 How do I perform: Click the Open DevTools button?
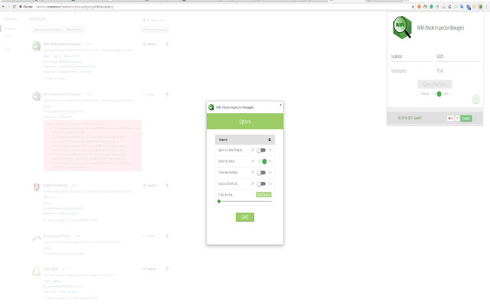(x=435, y=84)
